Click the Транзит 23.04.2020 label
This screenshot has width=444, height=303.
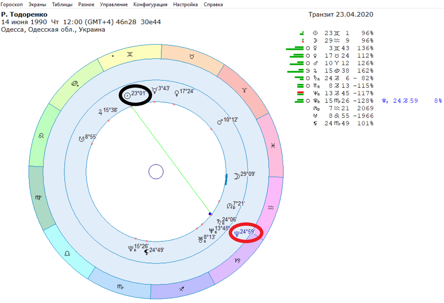click(x=341, y=14)
